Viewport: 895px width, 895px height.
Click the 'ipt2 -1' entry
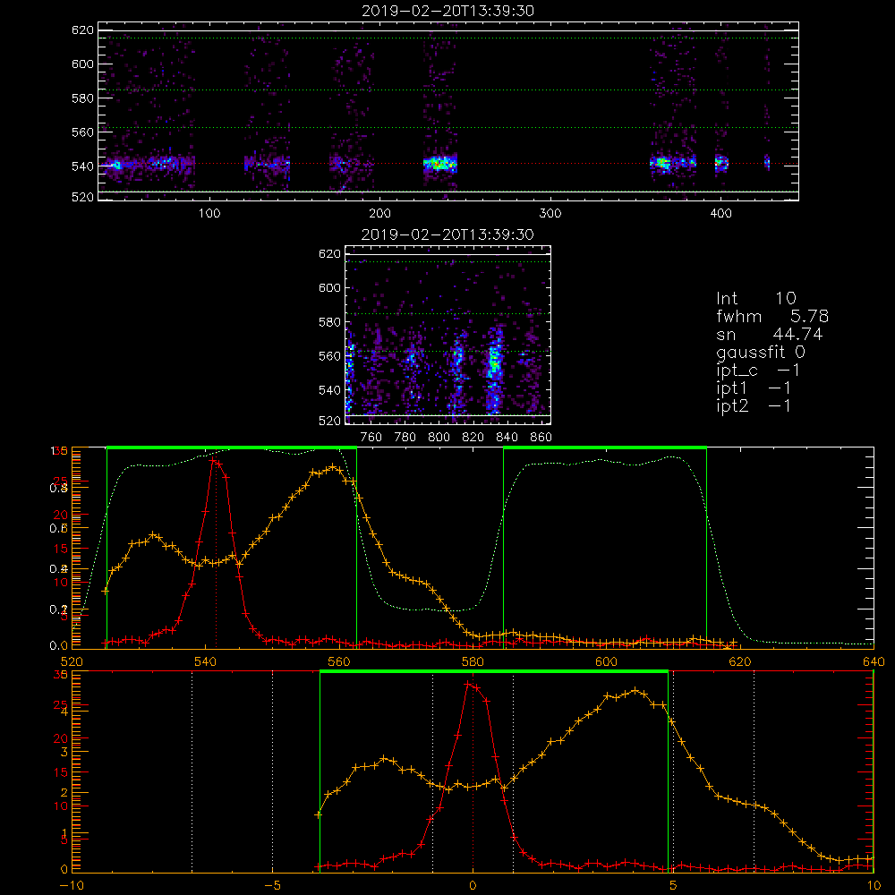tap(754, 405)
